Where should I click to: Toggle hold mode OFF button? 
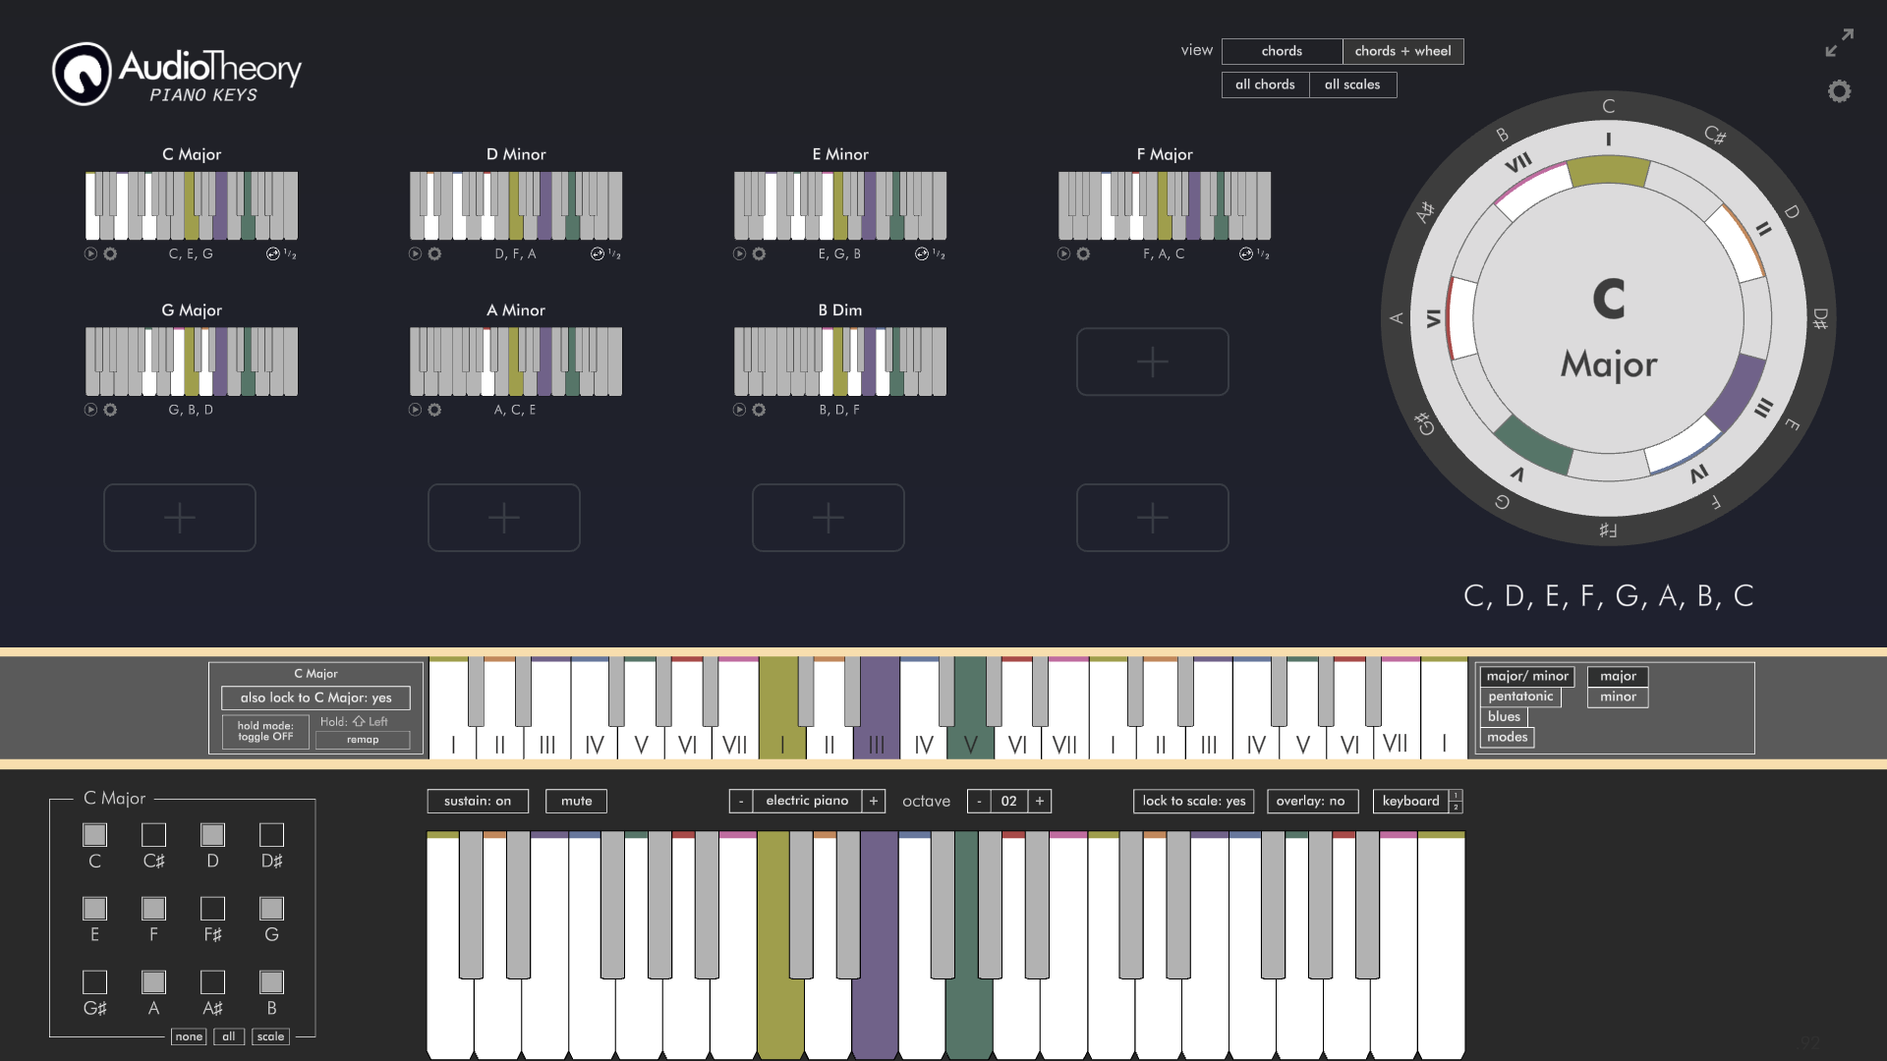click(265, 731)
